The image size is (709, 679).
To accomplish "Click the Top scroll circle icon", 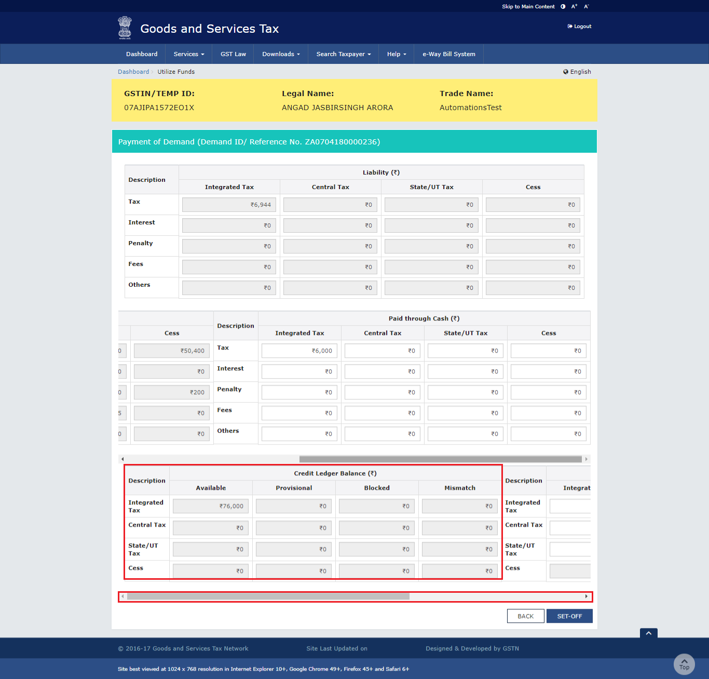I will point(684,664).
